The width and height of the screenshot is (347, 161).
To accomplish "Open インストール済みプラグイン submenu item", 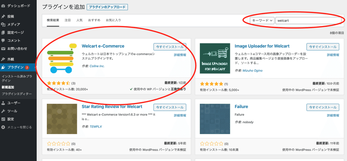I will tap(16, 79).
